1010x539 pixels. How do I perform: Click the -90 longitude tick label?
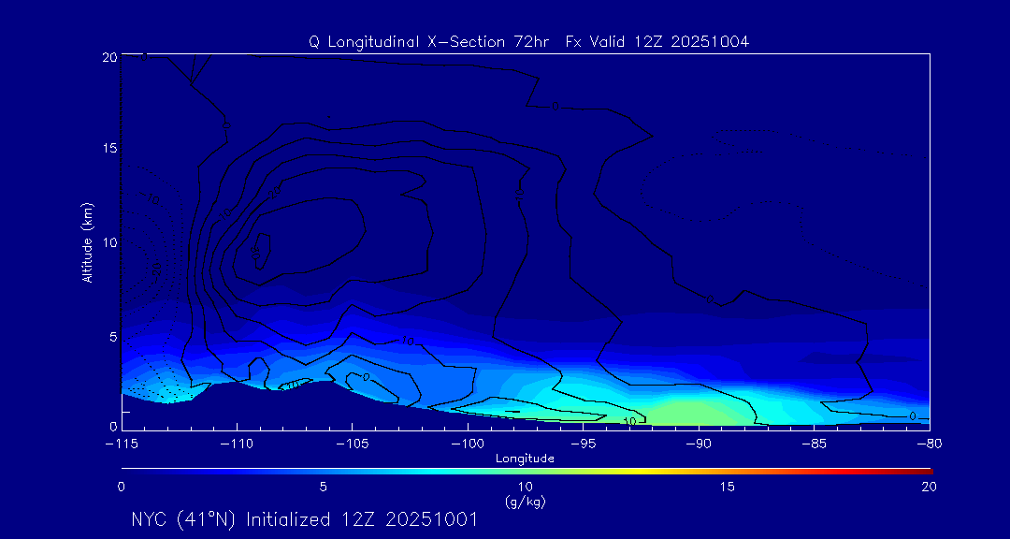pyautogui.click(x=698, y=443)
